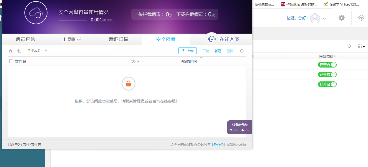Switch to the 病毒查杀 tab
368x167 pixels.
point(26,39)
